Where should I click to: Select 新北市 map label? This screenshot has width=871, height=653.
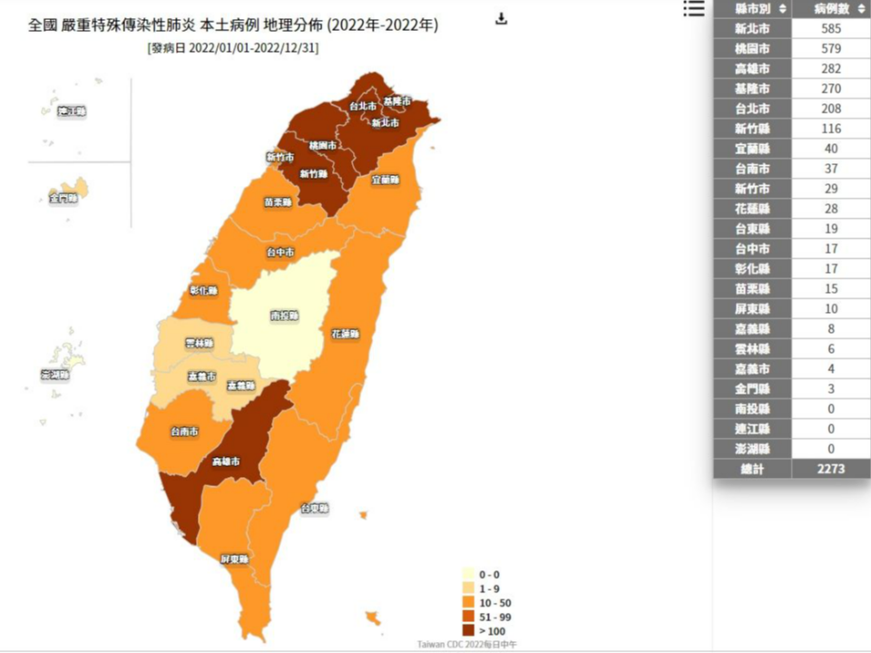tap(385, 122)
